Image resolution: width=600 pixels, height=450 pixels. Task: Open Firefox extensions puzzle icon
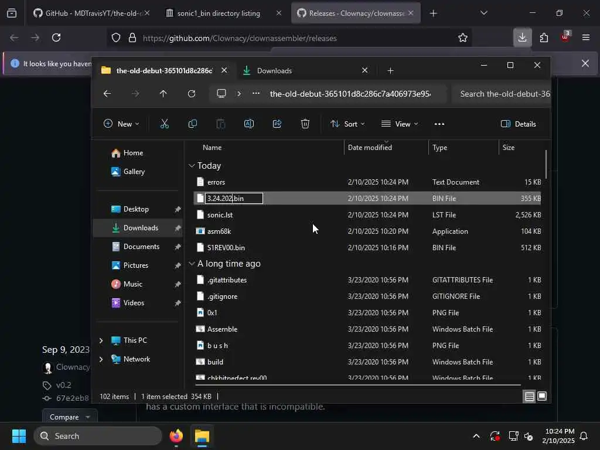[544, 37]
